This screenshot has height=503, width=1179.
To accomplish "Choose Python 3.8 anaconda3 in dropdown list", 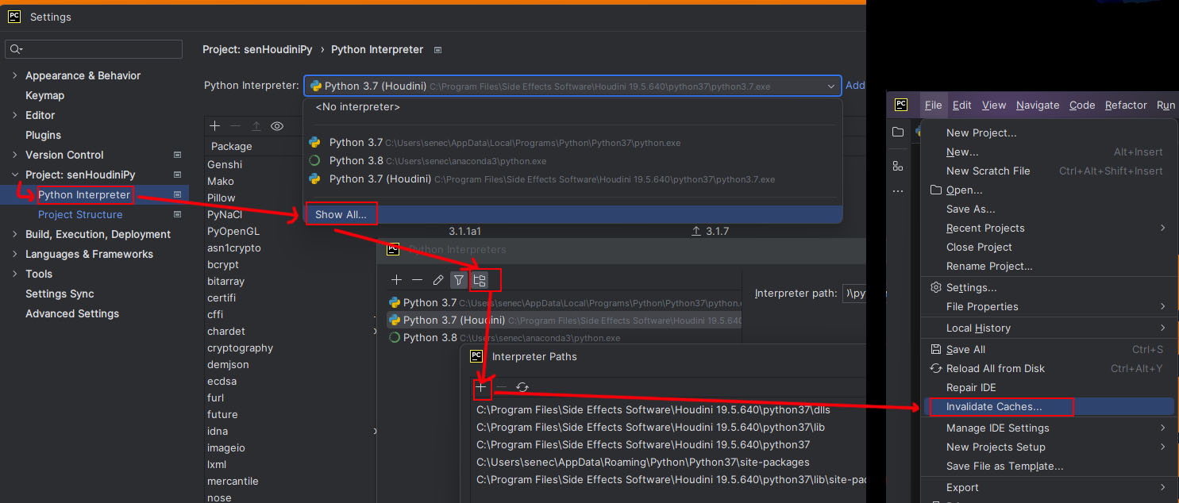I will [x=572, y=161].
